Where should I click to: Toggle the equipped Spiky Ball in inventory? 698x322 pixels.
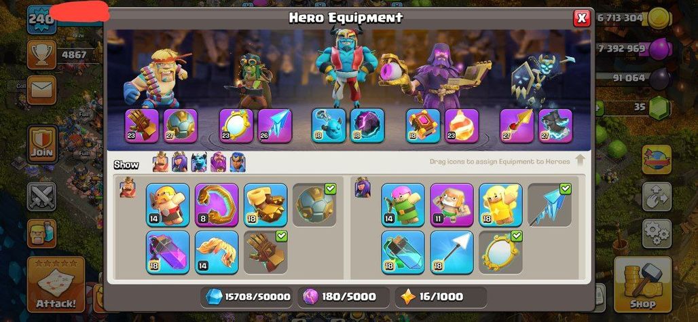click(315, 205)
